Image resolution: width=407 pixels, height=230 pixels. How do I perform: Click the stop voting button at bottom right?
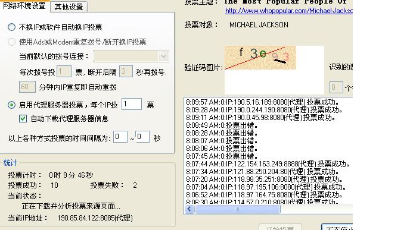(x=337, y=227)
